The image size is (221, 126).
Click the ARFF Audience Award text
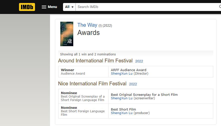pyautogui.click(x=128, y=70)
